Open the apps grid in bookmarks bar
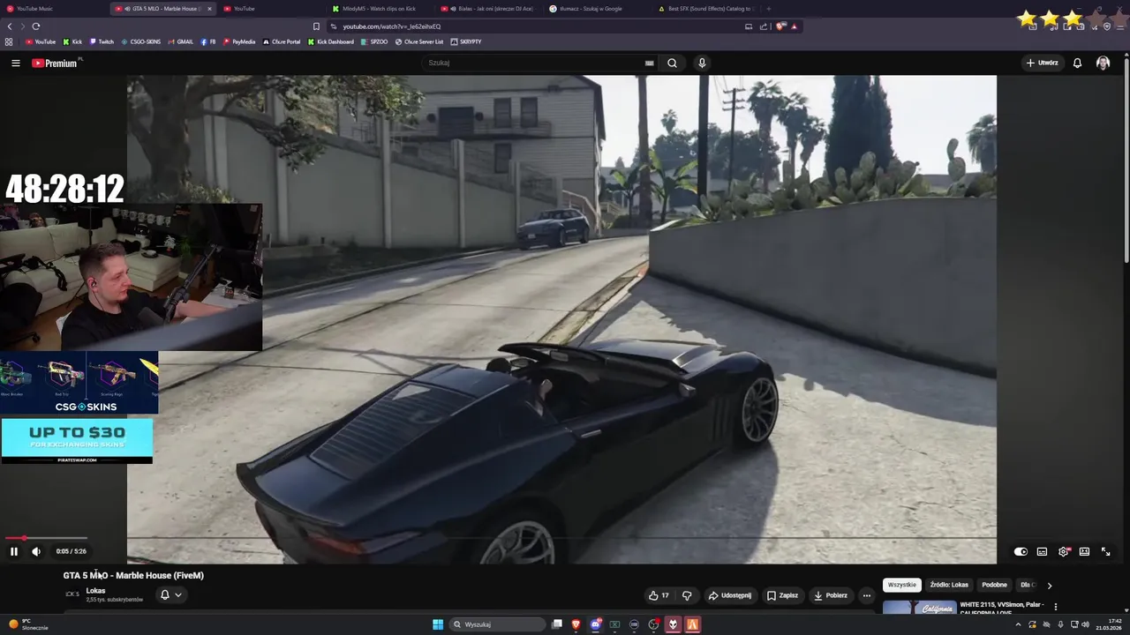 pos(9,41)
